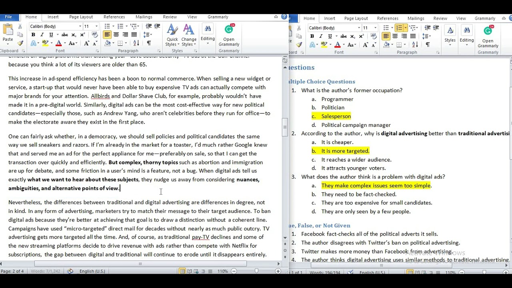The image size is (512, 288).
Task: Open Quick Styles gallery in the left window
Action: pyautogui.click(x=172, y=35)
